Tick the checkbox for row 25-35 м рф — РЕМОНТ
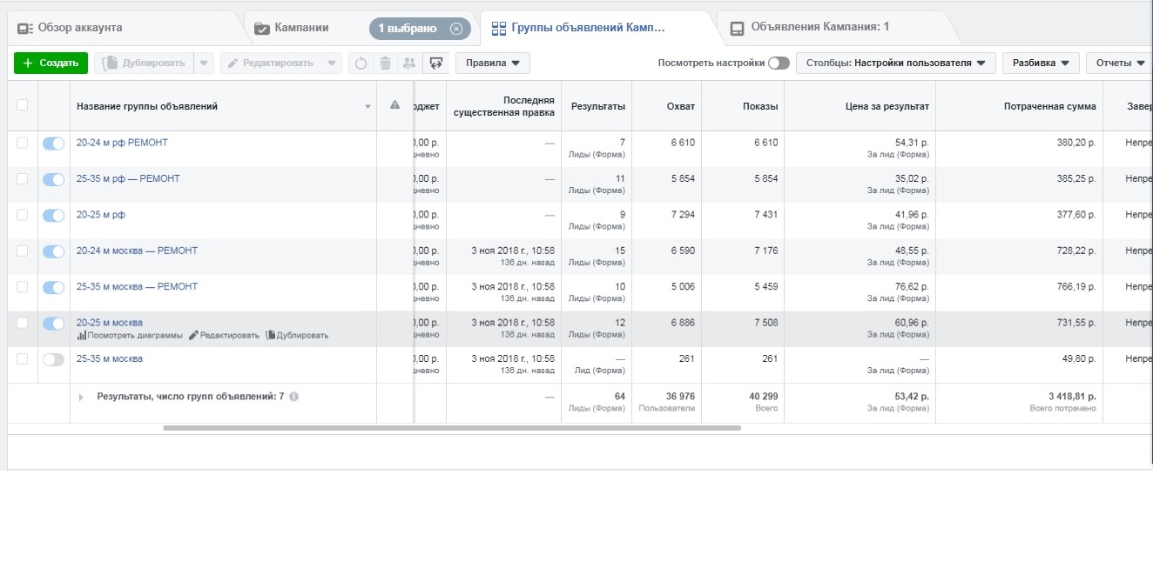The width and height of the screenshot is (1153, 575). click(22, 178)
